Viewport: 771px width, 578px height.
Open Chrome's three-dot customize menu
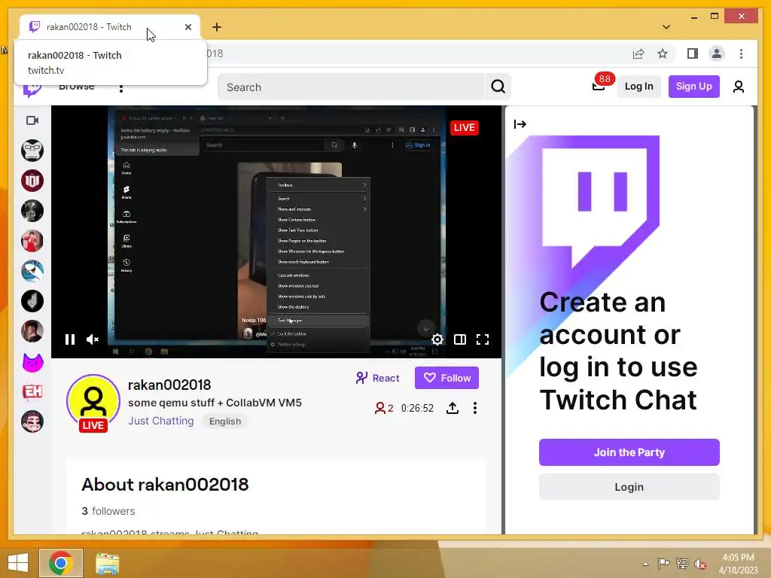tap(741, 53)
